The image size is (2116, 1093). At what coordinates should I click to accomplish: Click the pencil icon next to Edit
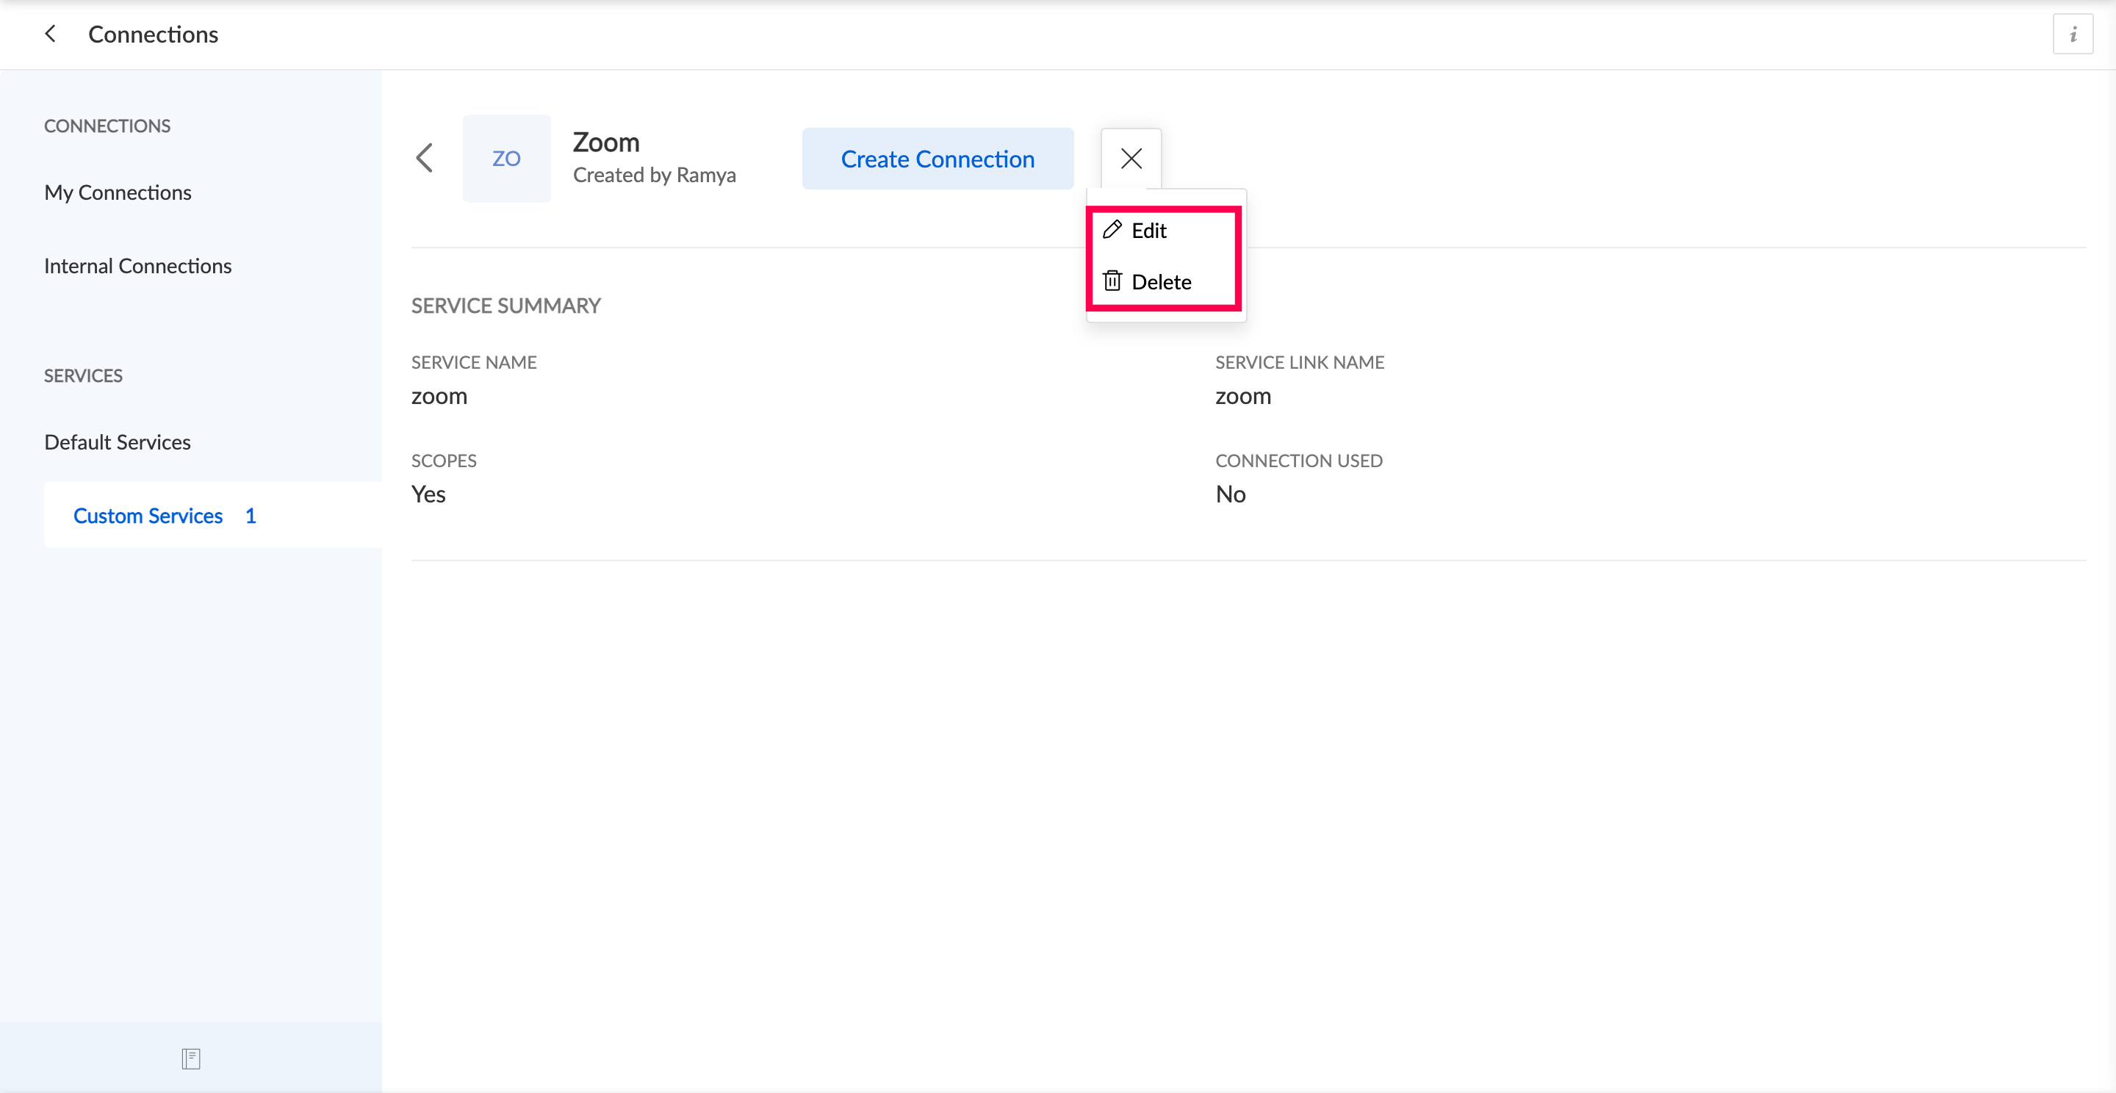pos(1112,230)
